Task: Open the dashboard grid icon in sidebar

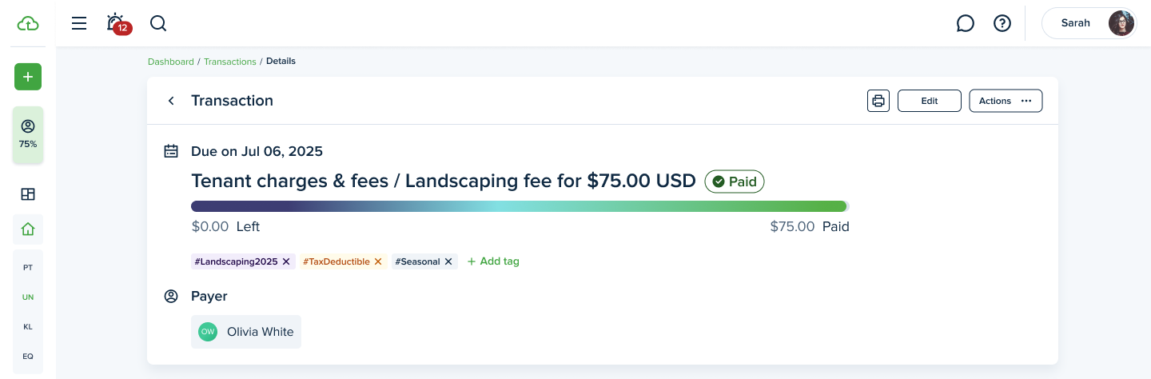Action: [28, 194]
